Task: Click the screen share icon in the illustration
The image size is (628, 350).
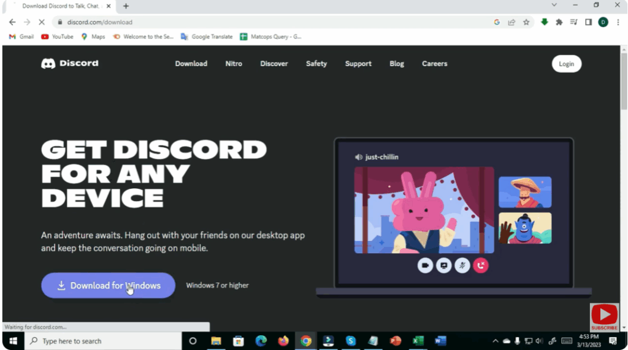Action: point(443,265)
